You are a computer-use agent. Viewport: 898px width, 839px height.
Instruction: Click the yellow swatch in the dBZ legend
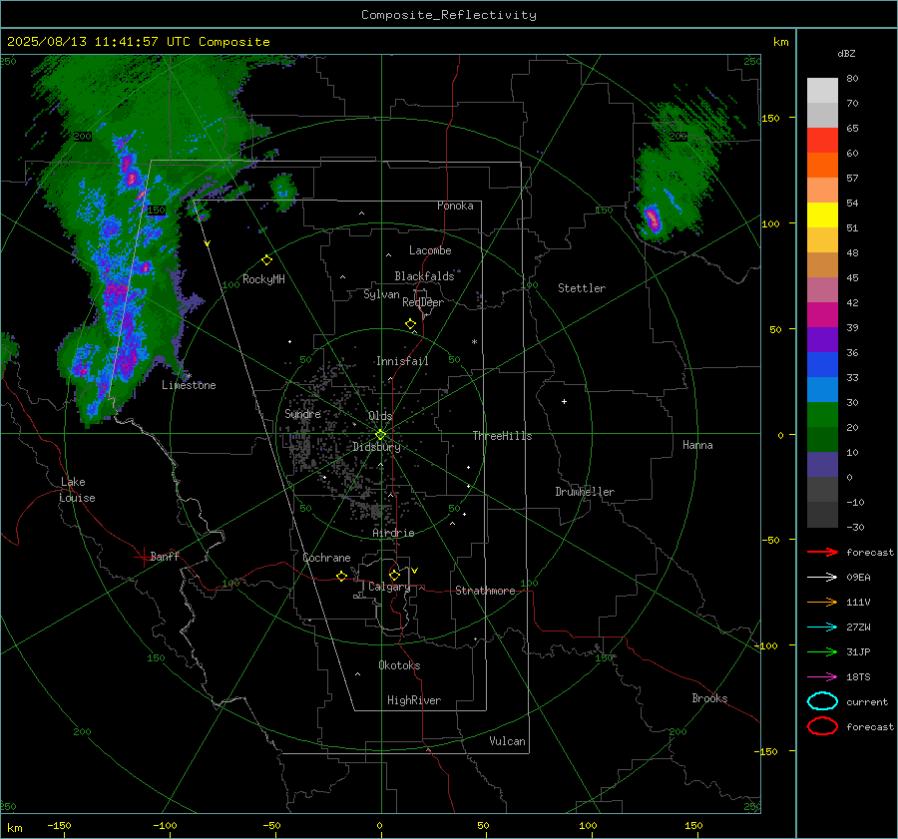822,214
